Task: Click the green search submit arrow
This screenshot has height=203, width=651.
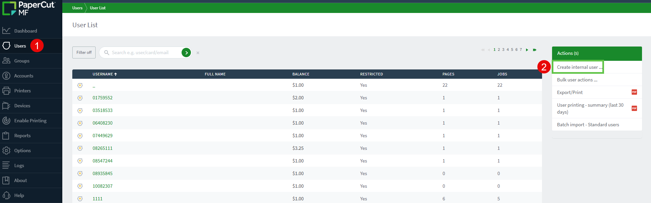Action: [186, 52]
